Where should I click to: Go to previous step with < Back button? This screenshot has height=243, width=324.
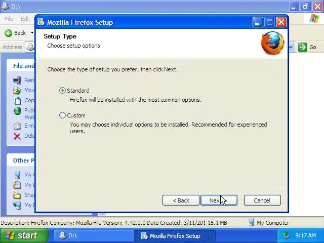[181, 200]
